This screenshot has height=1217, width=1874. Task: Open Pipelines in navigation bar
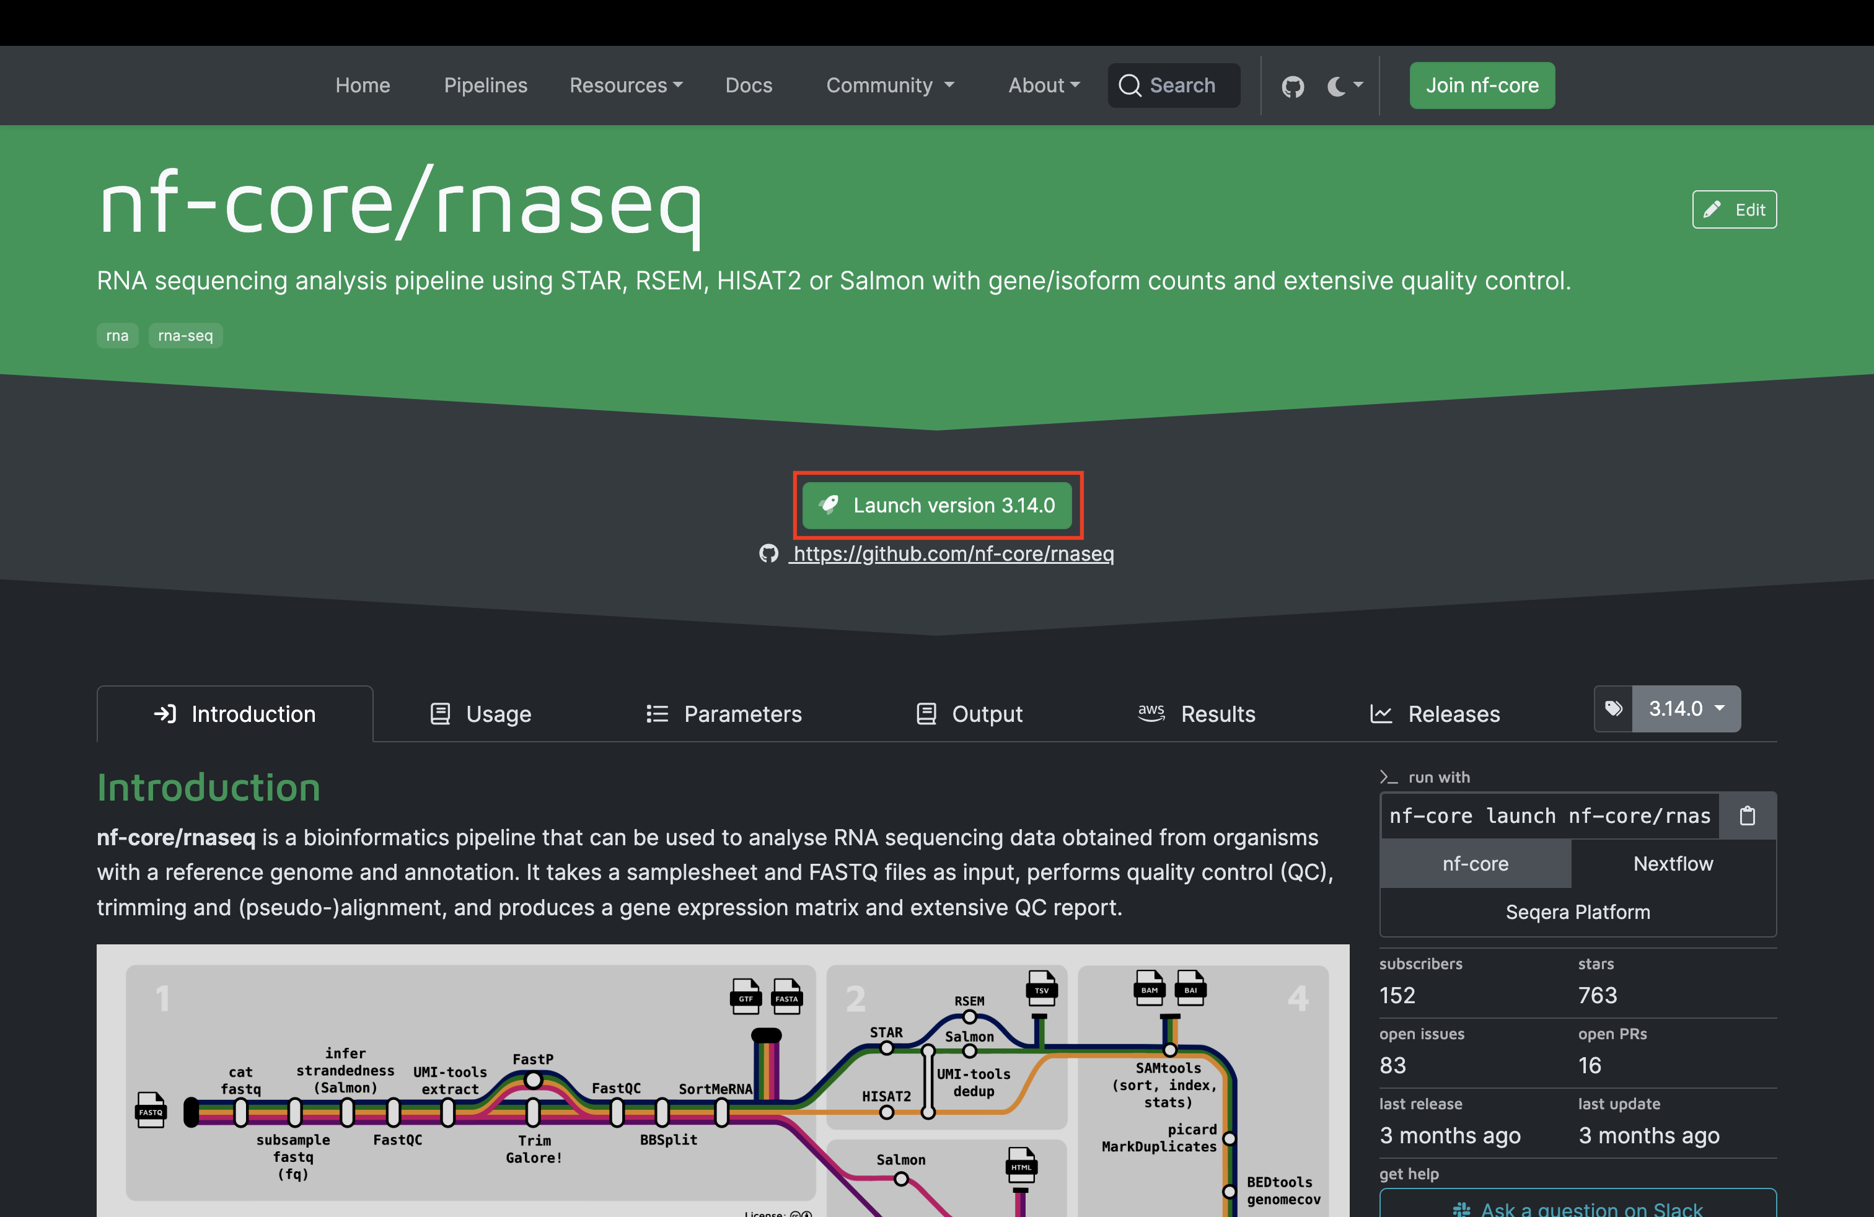(486, 85)
